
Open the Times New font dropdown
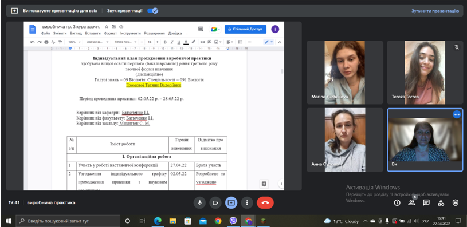[x=125, y=42]
